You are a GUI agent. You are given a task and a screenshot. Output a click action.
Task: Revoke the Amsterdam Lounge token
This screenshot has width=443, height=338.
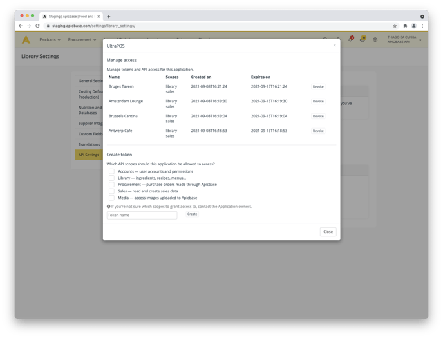pyautogui.click(x=318, y=101)
